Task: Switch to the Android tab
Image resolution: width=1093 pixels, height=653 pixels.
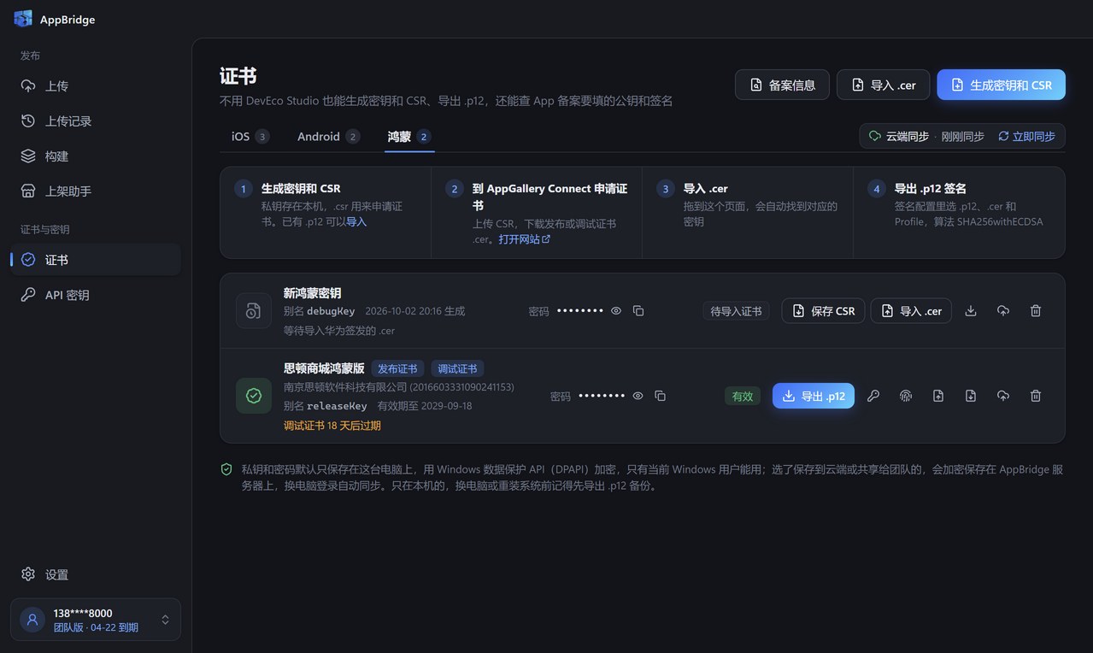Action: [328, 137]
